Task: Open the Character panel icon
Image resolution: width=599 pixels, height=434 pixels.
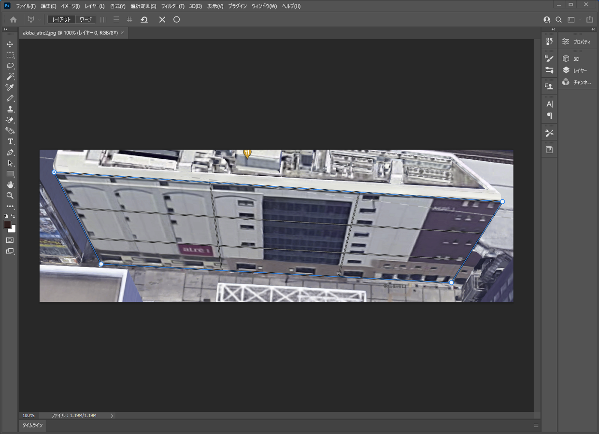Action: (549, 104)
